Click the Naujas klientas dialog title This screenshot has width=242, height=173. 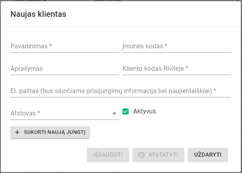click(38, 14)
